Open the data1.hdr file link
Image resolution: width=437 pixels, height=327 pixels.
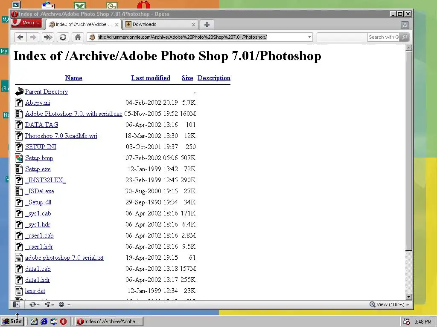(x=38, y=280)
